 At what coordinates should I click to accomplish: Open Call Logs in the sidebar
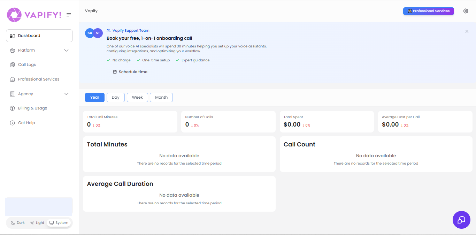pyautogui.click(x=39, y=65)
